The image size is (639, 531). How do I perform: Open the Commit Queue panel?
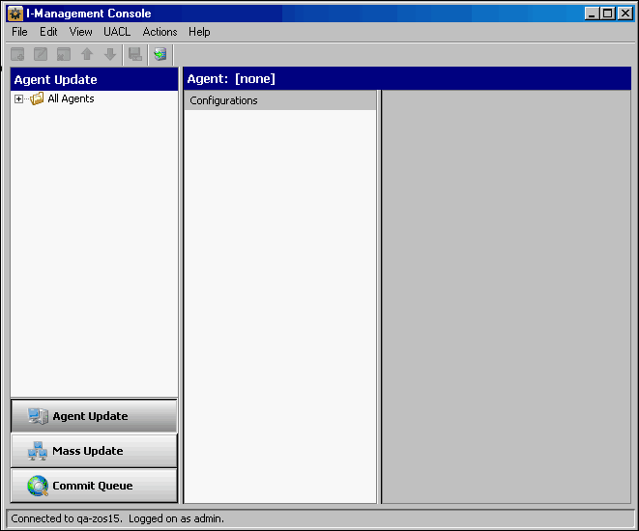point(94,486)
